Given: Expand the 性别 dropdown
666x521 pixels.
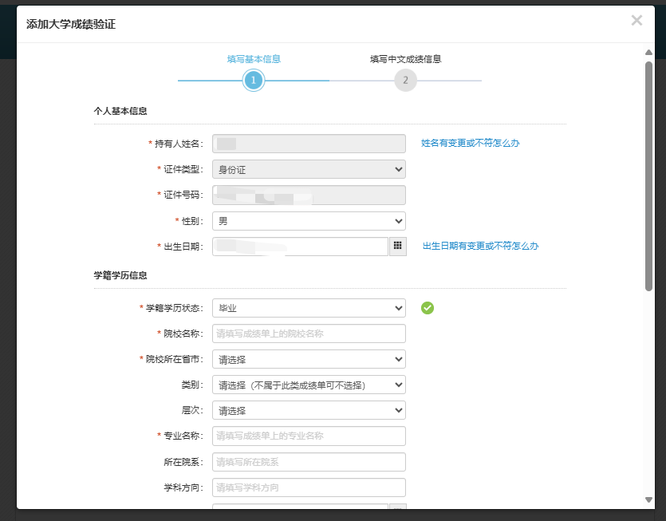Looking at the screenshot, I should tap(309, 221).
